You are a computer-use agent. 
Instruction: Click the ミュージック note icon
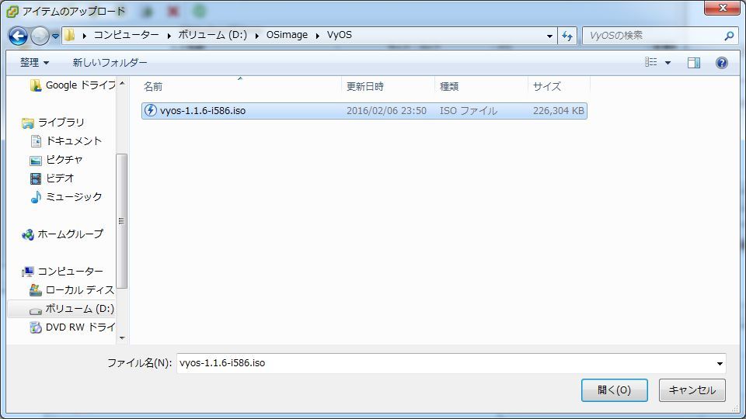[x=36, y=196]
